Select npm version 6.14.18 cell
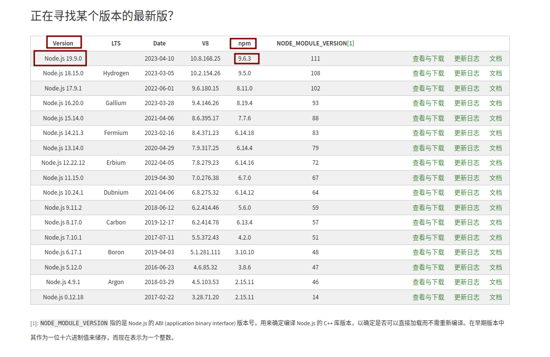This screenshot has height=357, width=550. tap(245, 133)
